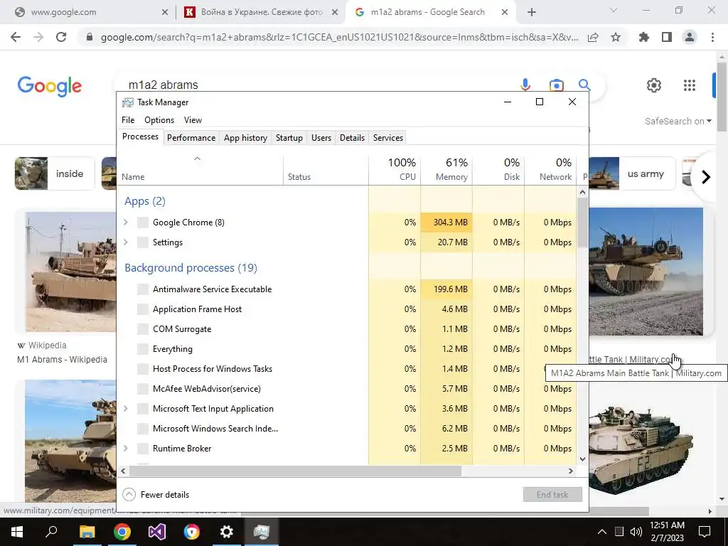728x546 pixels.
Task: Open the SafeSearch on dropdown
Action: pos(678,121)
